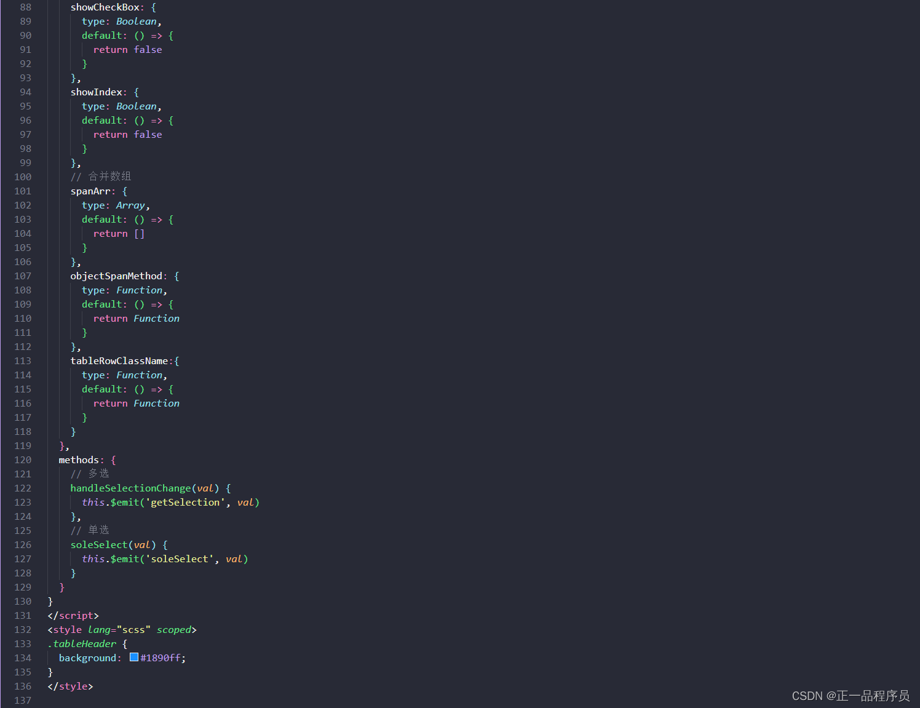Click line number 120 in gutter
Image resolution: width=920 pixels, height=708 pixels.
[x=23, y=460]
